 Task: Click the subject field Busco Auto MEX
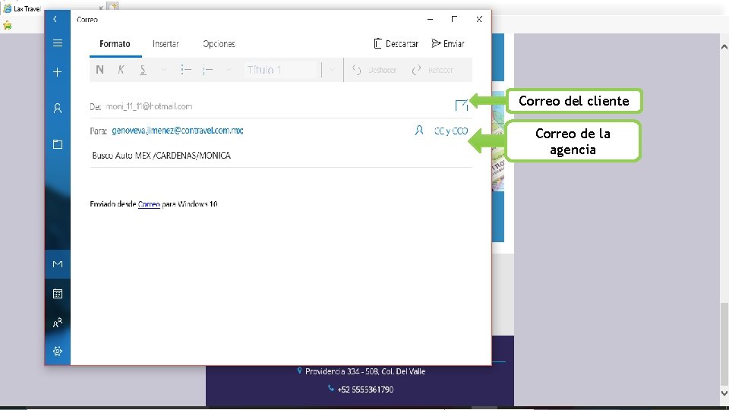[281, 155]
